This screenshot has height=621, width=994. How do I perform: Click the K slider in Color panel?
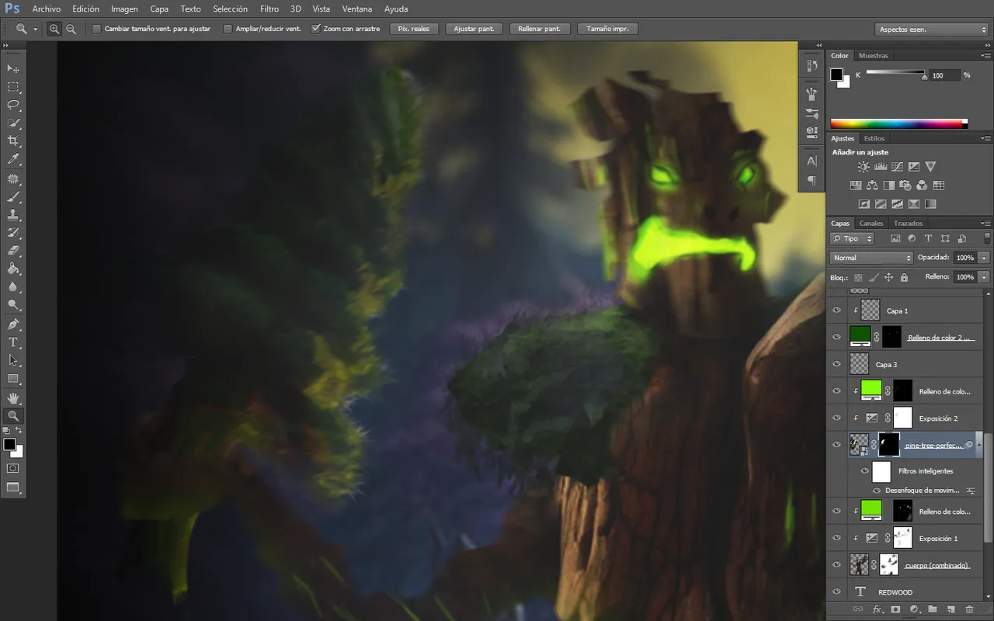[x=896, y=74]
